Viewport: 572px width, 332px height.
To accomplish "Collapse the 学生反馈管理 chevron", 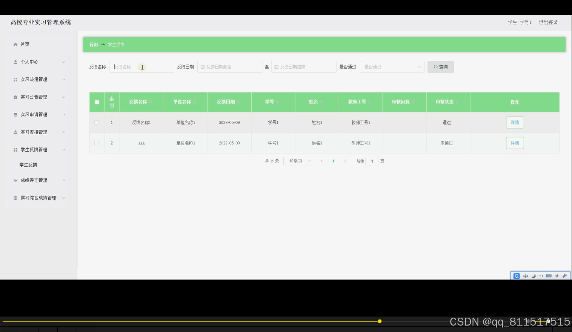I will tap(63, 150).
